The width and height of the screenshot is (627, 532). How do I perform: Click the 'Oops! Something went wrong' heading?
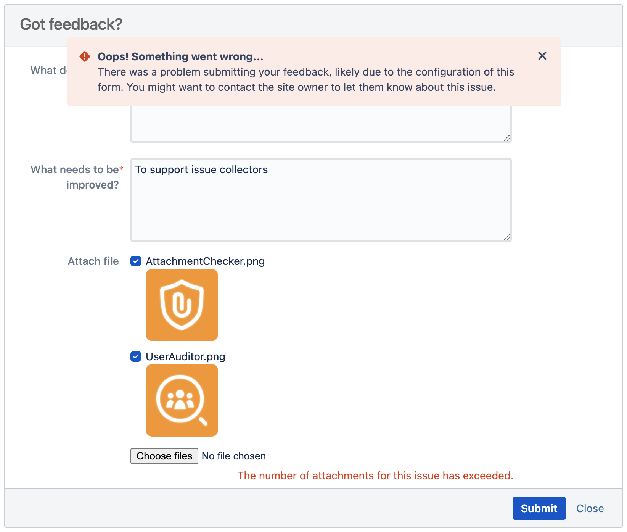click(180, 57)
